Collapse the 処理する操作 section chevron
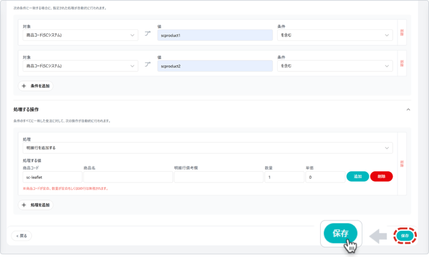This screenshot has width=429, height=257. click(x=408, y=110)
